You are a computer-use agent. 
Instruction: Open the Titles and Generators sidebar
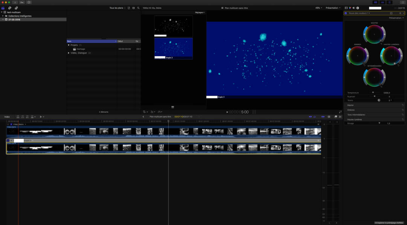click(x=16, y=8)
